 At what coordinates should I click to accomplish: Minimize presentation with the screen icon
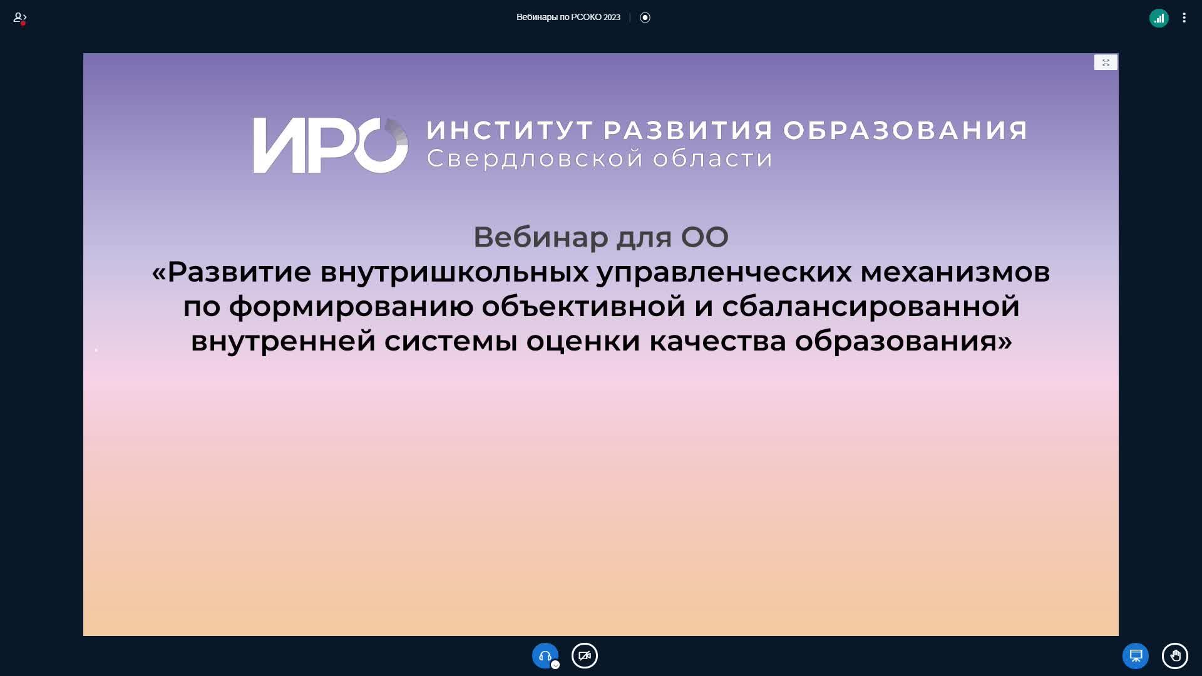[x=1135, y=656]
